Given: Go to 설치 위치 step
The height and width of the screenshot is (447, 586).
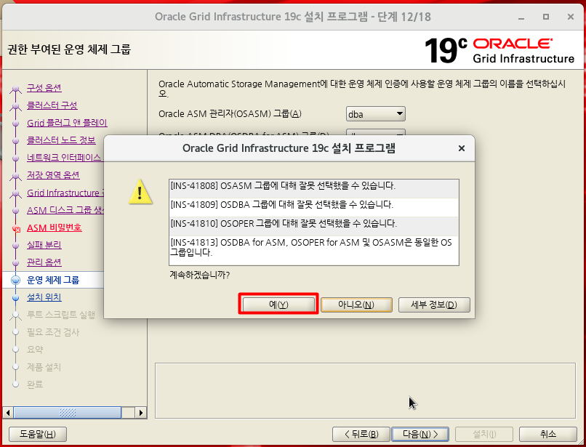Looking at the screenshot, I should point(44,297).
